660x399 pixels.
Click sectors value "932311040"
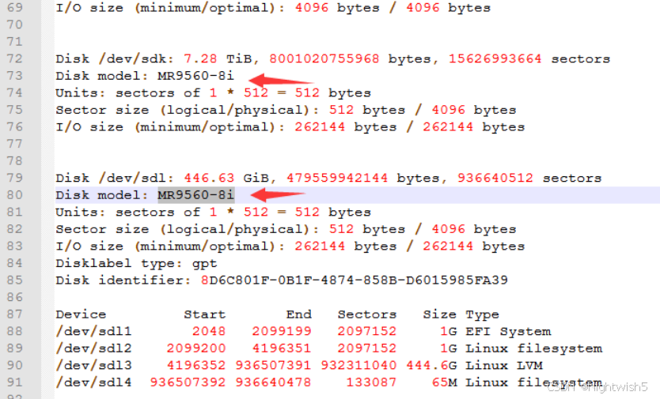(x=358, y=365)
